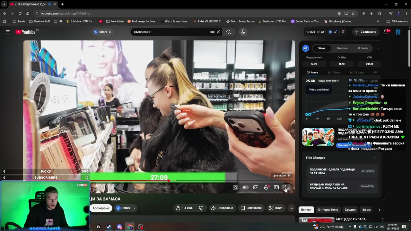Open Chrome extensions puzzle icon
The width and height of the screenshot is (411, 231).
tap(380, 13)
